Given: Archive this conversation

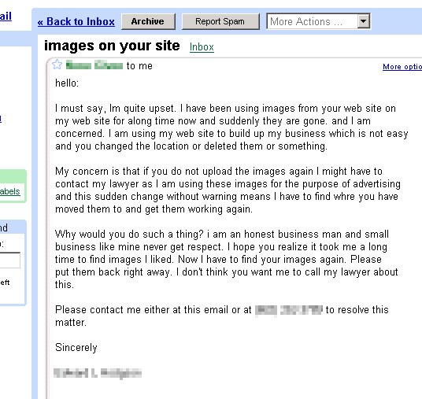Looking at the screenshot, I should pos(148,21).
